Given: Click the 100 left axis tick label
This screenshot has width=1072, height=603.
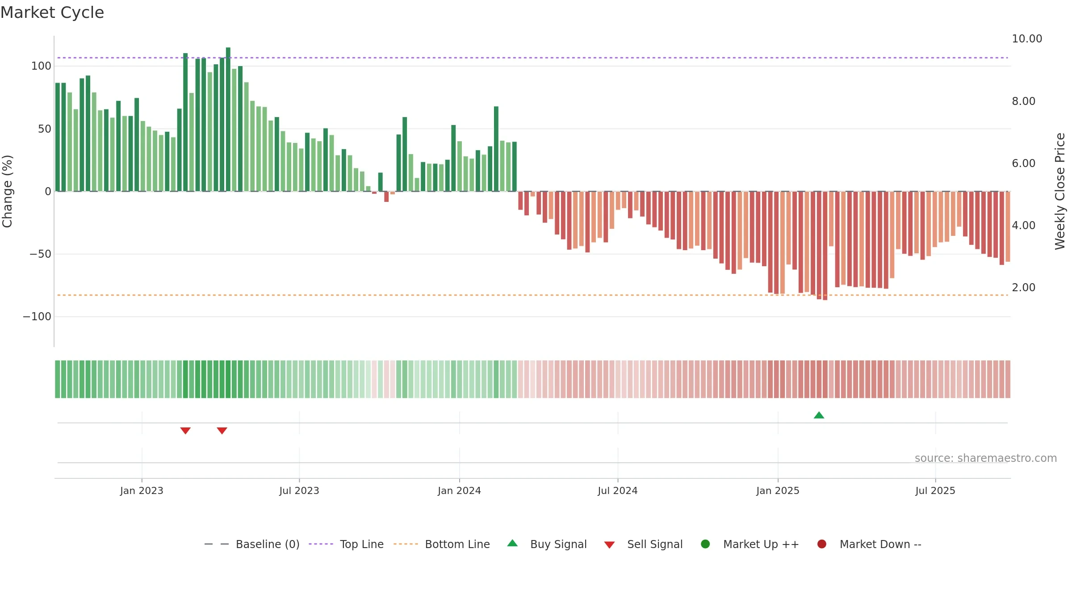Looking at the screenshot, I should click(x=41, y=66).
